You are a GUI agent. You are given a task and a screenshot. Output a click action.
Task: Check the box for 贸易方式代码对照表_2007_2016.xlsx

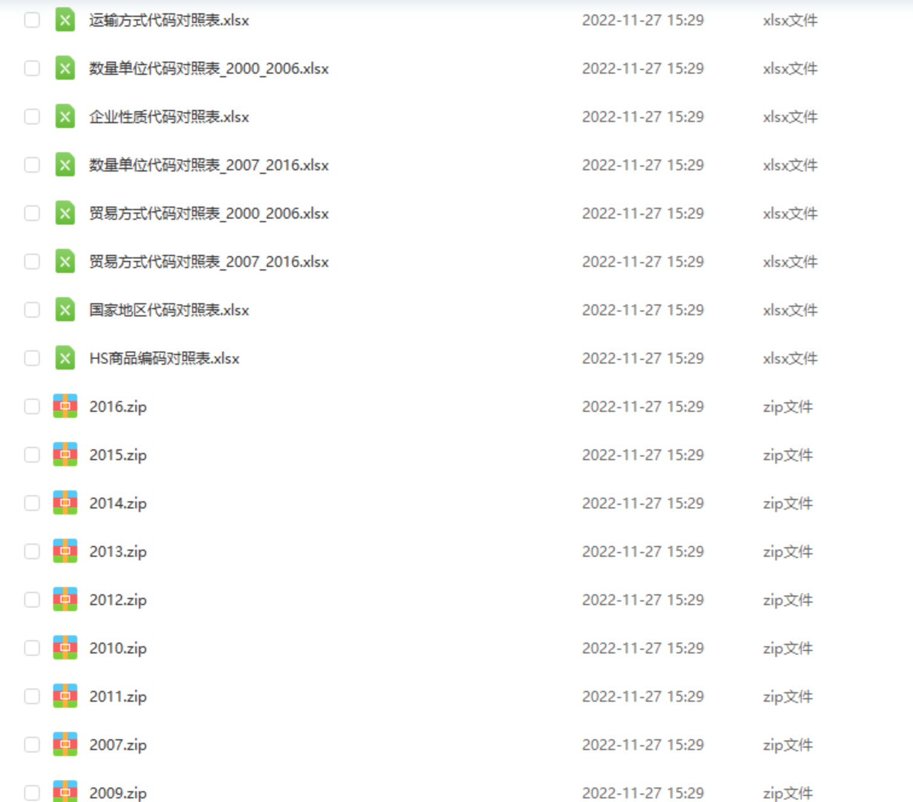(32, 261)
